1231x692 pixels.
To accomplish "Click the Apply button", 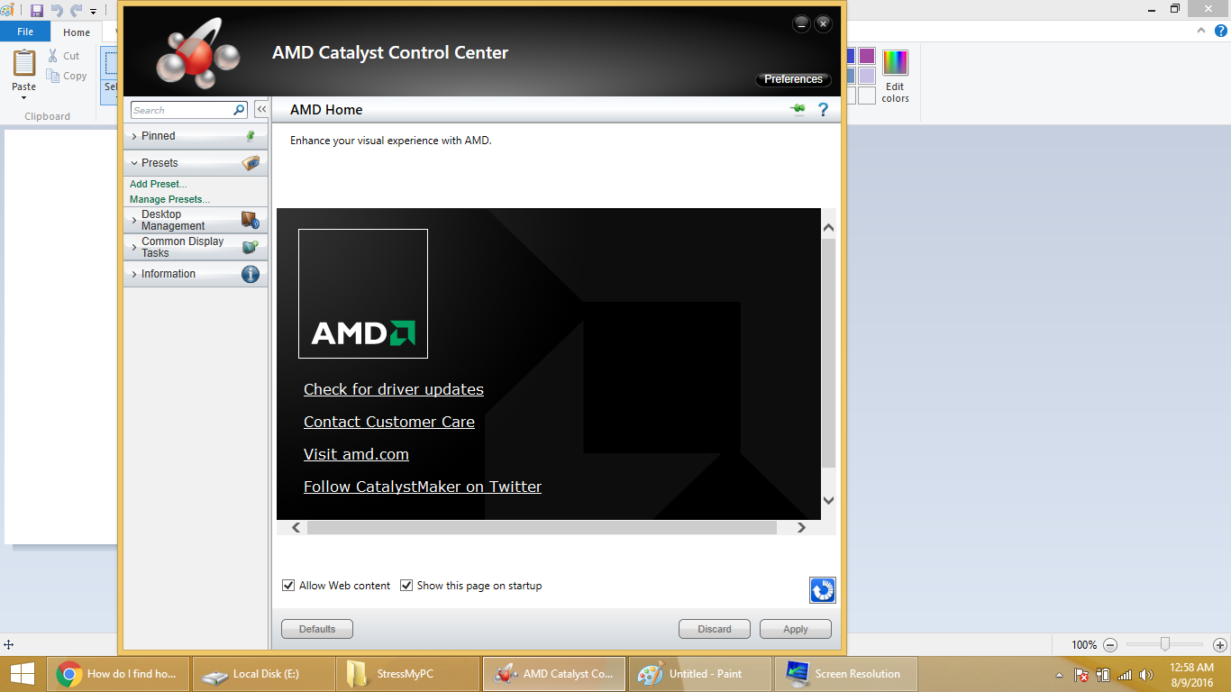I will [796, 629].
